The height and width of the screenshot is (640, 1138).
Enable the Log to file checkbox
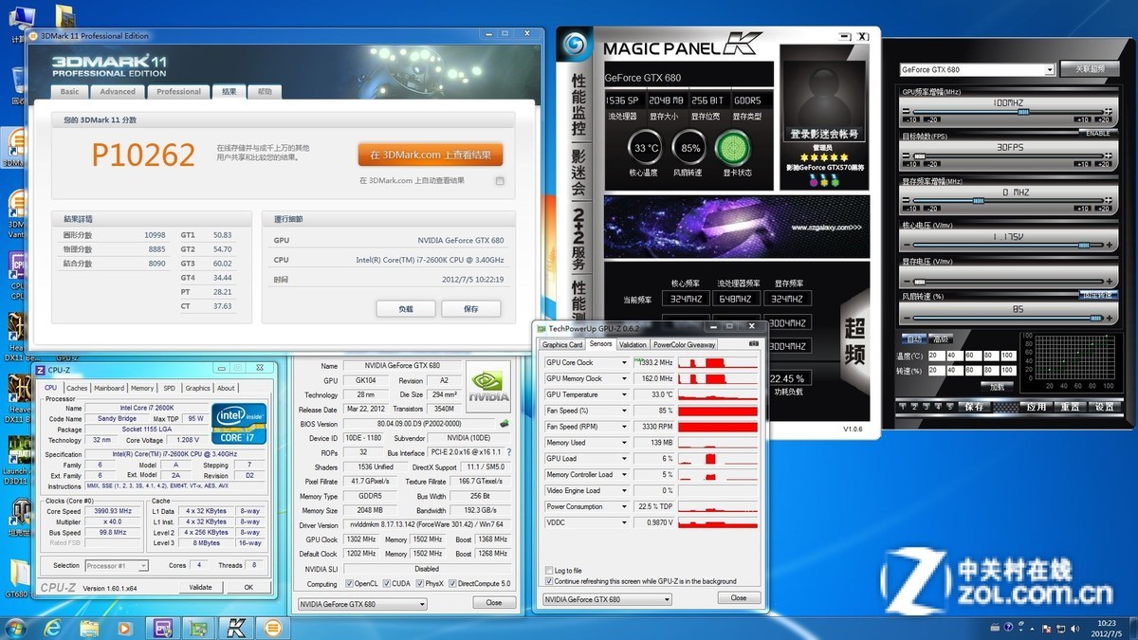548,571
